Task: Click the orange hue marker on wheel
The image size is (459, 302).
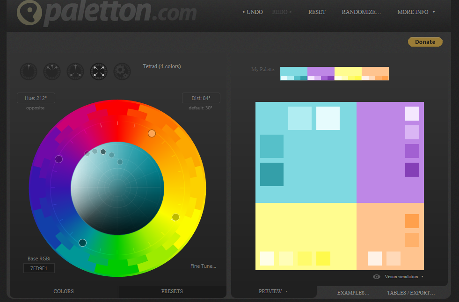Action: [x=152, y=134]
